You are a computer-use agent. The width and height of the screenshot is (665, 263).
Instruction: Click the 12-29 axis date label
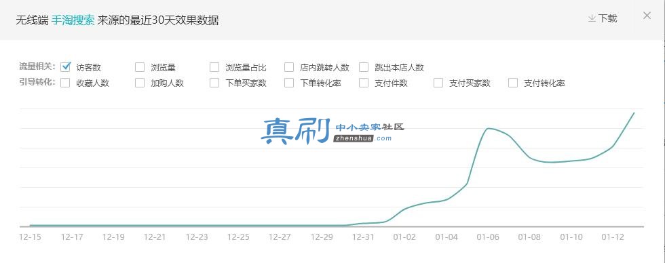(322, 237)
